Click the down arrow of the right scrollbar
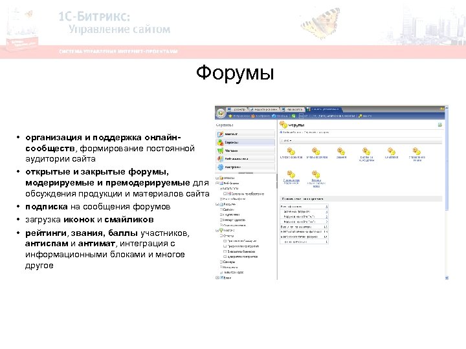Screen dimensions: 466x349 click(x=447, y=278)
